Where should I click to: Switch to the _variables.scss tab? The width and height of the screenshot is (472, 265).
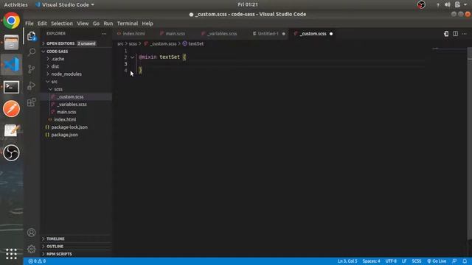tap(222, 34)
